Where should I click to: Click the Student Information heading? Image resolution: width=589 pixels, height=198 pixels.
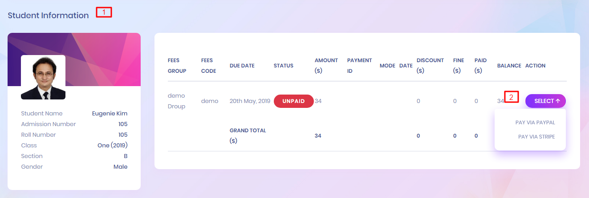coord(48,16)
